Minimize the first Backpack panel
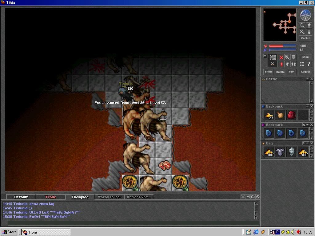The height and width of the screenshot is (236, 315). tap(307, 106)
